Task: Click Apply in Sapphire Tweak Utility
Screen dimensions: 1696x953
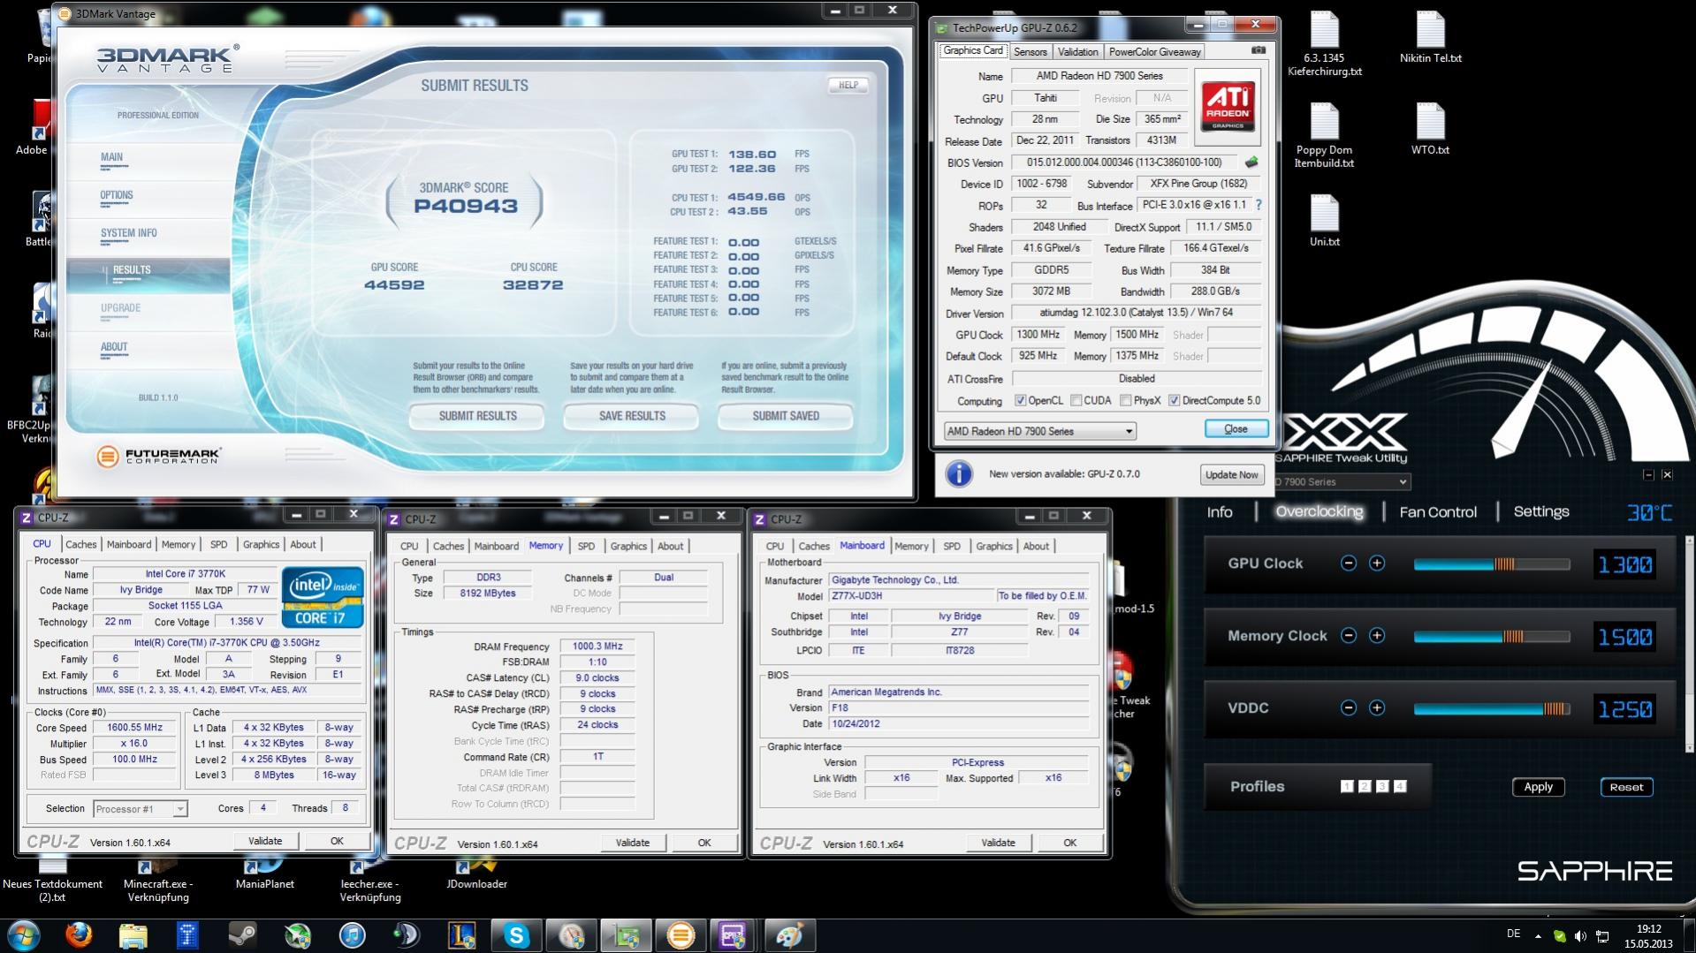Action: point(1538,787)
